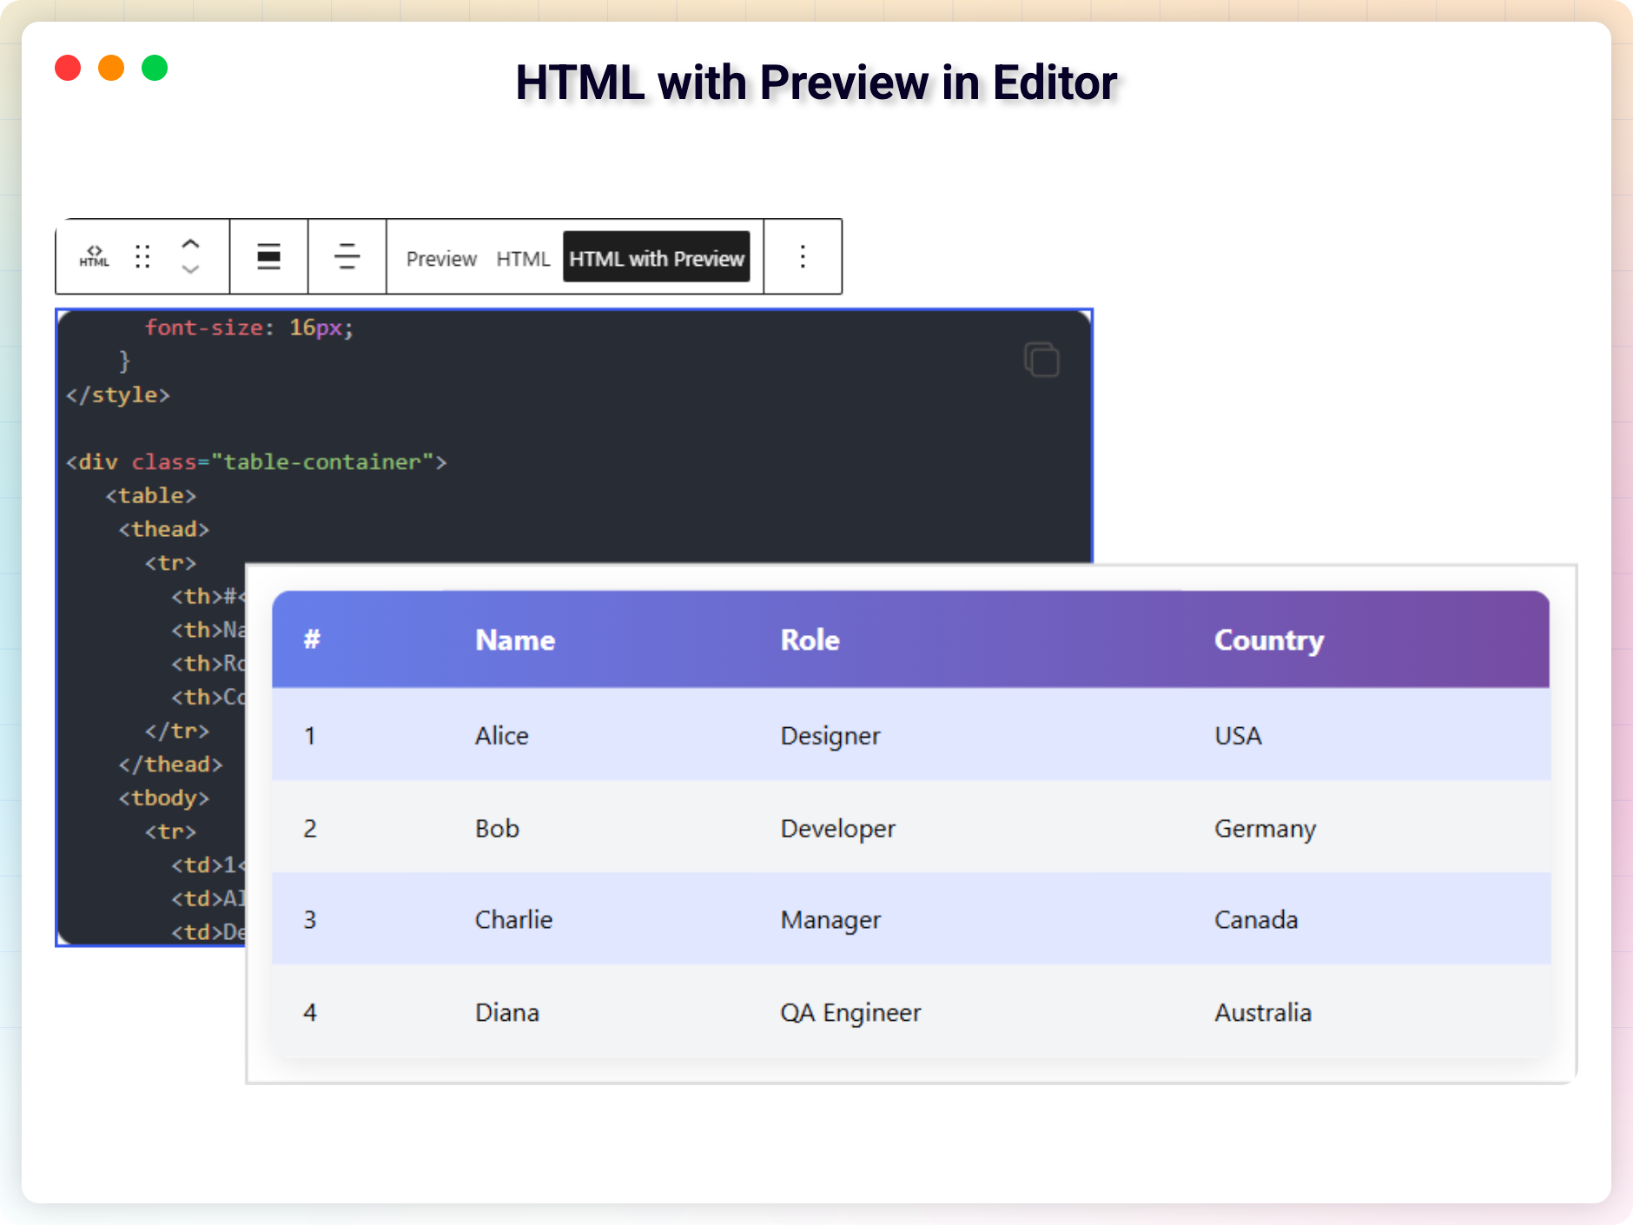Image resolution: width=1633 pixels, height=1225 pixels.
Task: Click the # column header
Action: 312,639
